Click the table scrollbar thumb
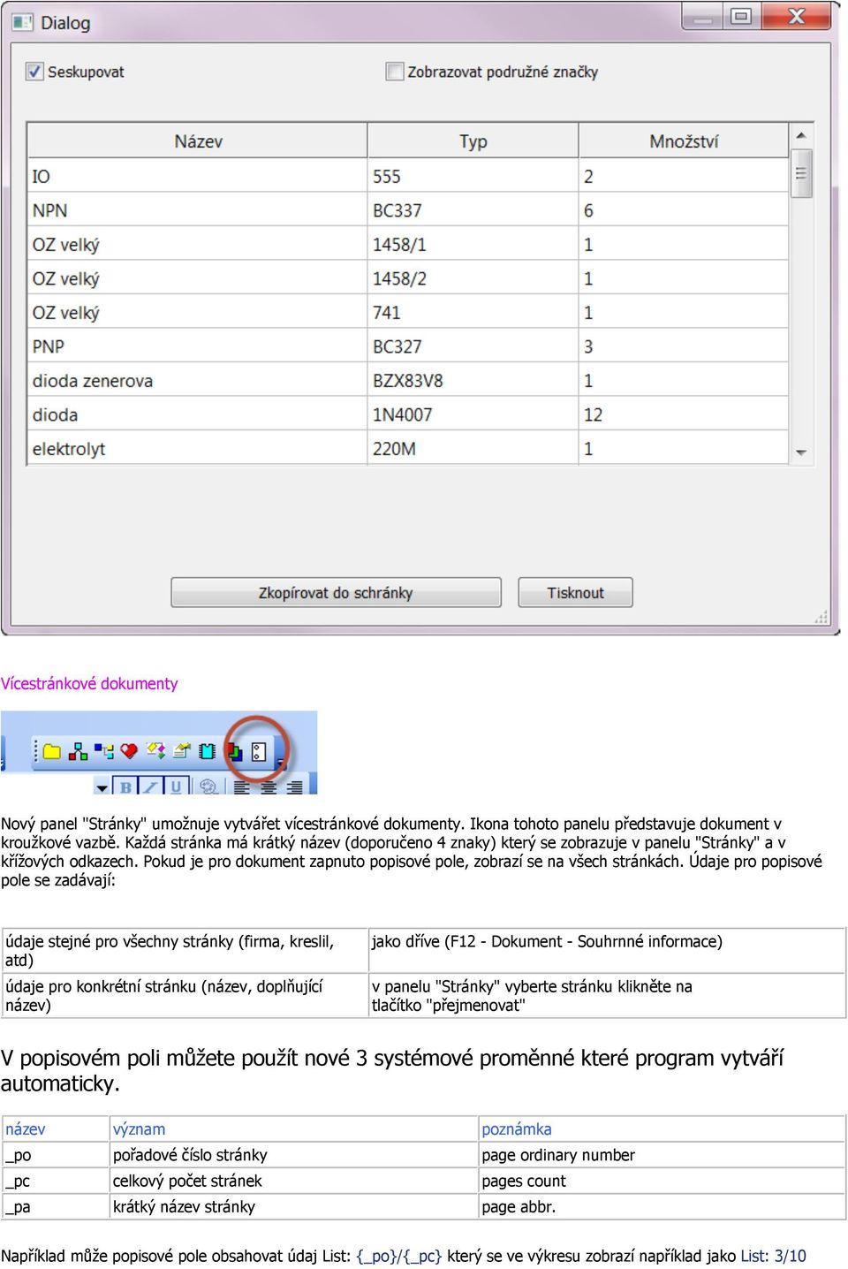This screenshot has height=1269, width=848. coord(801,173)
